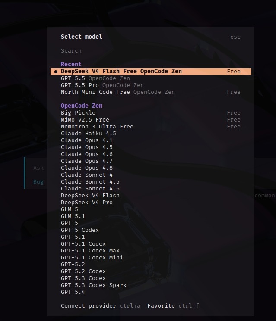Select GPT-5 Codex
The width and height of the screenshot is (276, 321).
[151, 230]
